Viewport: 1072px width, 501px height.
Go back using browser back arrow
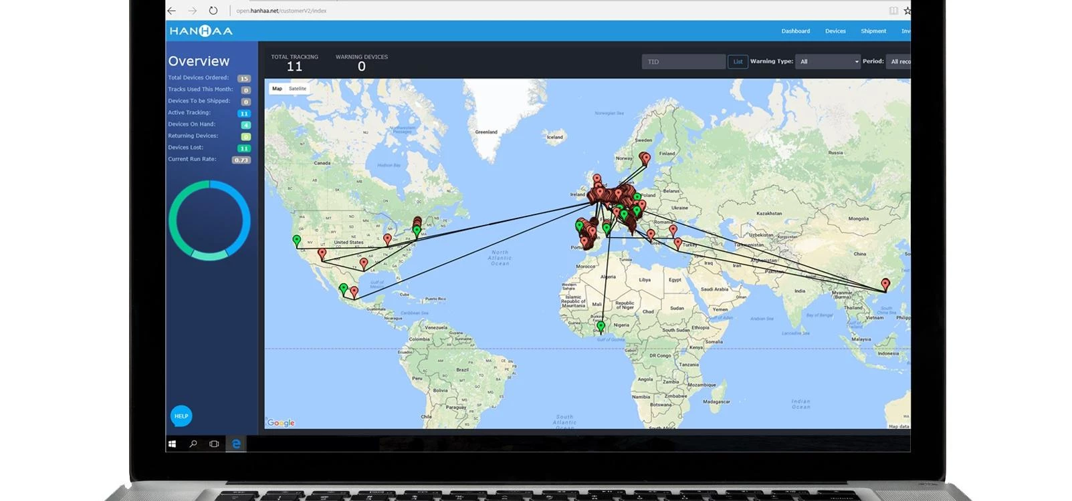click(x=172, y=11)
